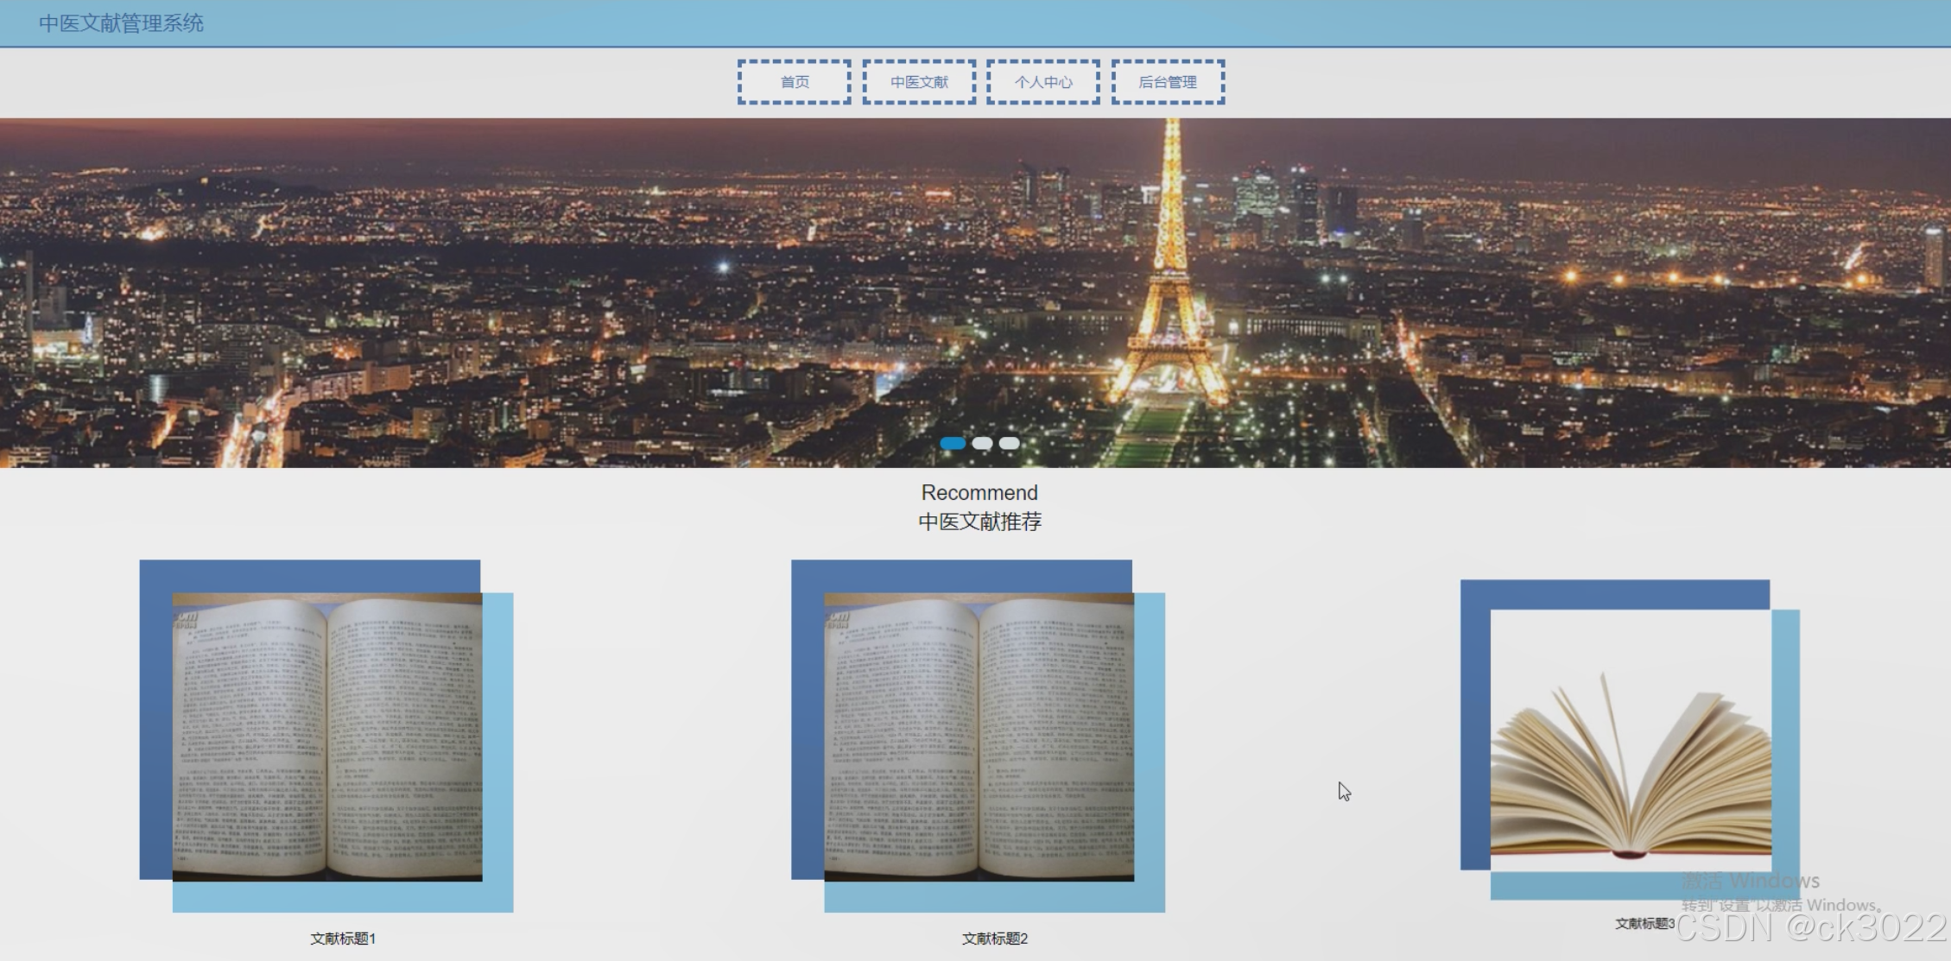
Task: Click the CSDN @ck3022 watermark
Action: [1809, 929]
